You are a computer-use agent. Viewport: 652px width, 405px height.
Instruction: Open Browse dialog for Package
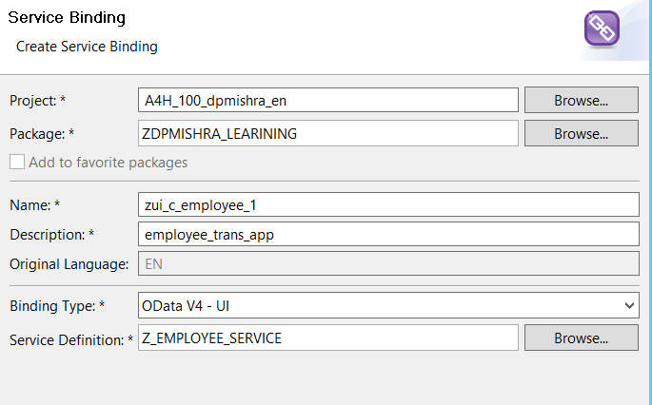[582, 133]
